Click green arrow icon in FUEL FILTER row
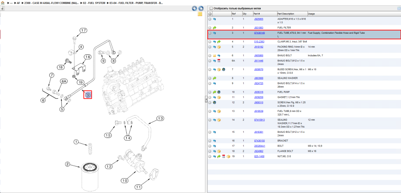This screenshot has width=401, height=193. click(214, 28)
